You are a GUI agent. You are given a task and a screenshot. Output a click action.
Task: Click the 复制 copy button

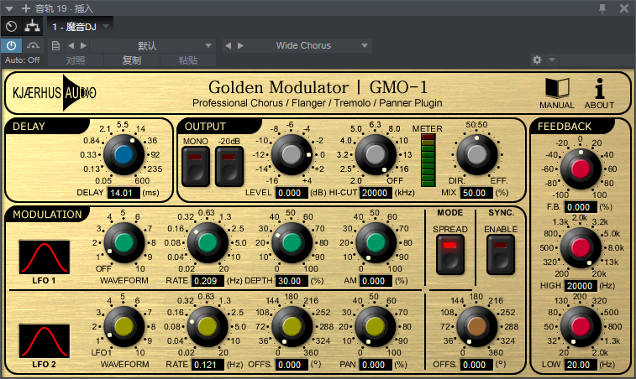[132, 60]
